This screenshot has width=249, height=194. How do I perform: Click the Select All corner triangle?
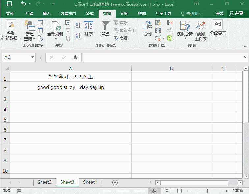(7, 69)
